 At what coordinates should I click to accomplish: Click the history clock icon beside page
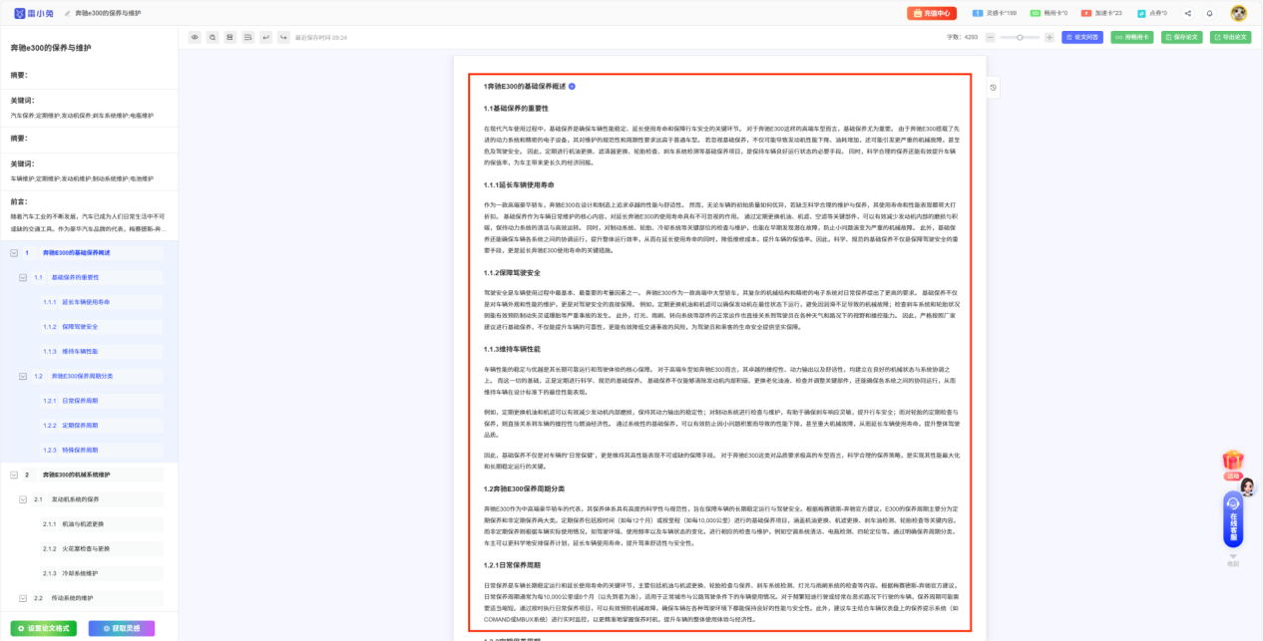[994, 87]
